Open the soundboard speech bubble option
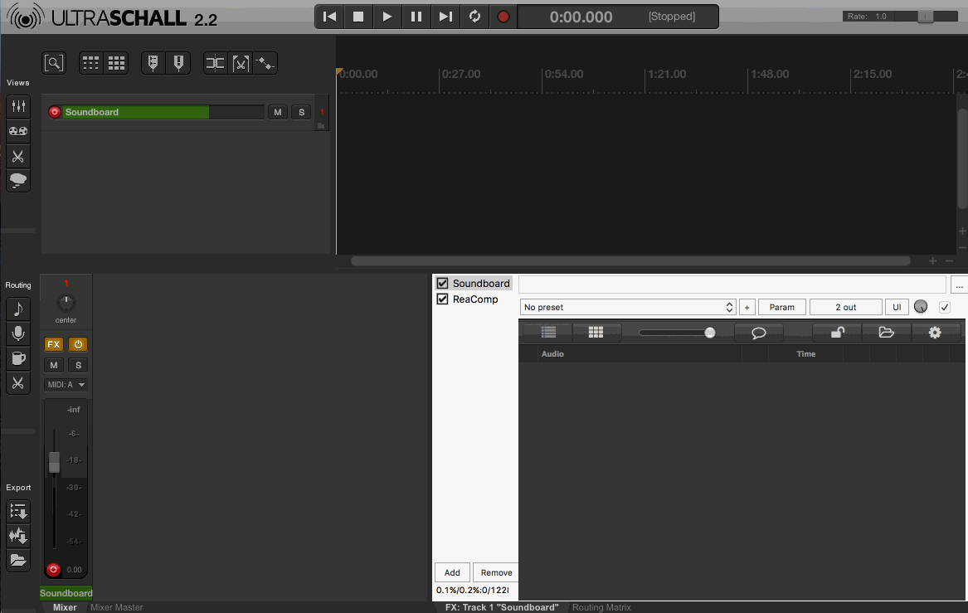968x613 pixels. [x=759, y=333]
